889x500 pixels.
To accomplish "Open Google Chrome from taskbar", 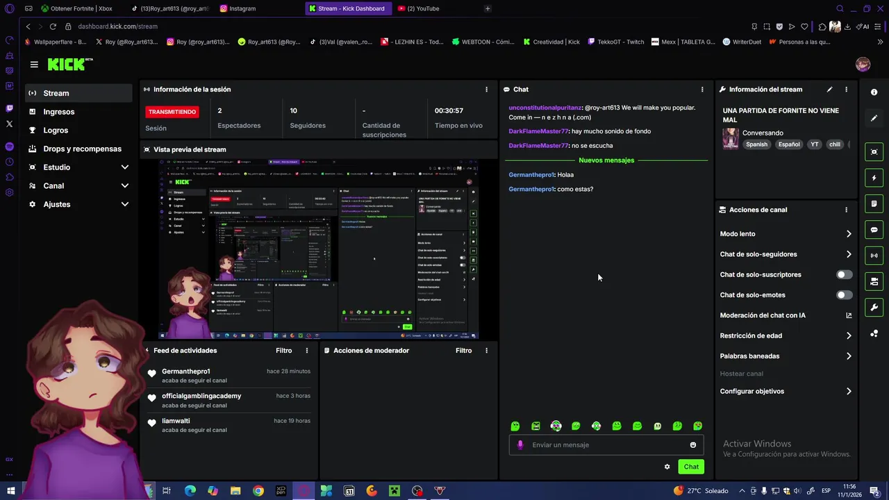I will (258, 491).
